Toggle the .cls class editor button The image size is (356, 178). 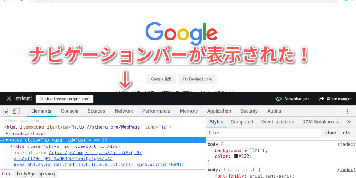click(345, 133)
